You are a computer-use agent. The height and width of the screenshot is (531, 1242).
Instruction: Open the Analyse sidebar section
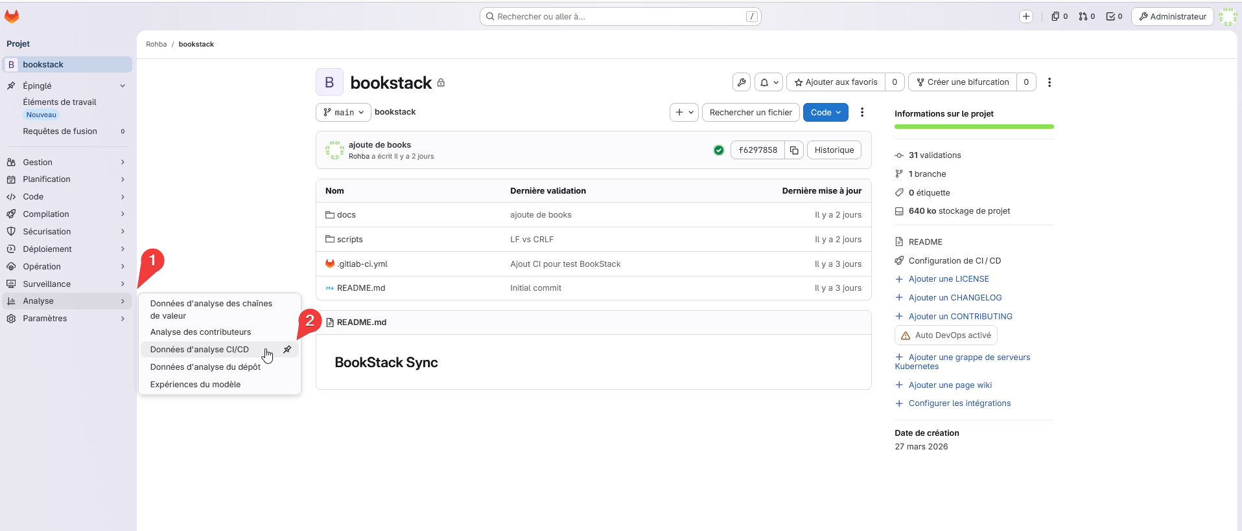pyautogui.click(x=67, y=301)
